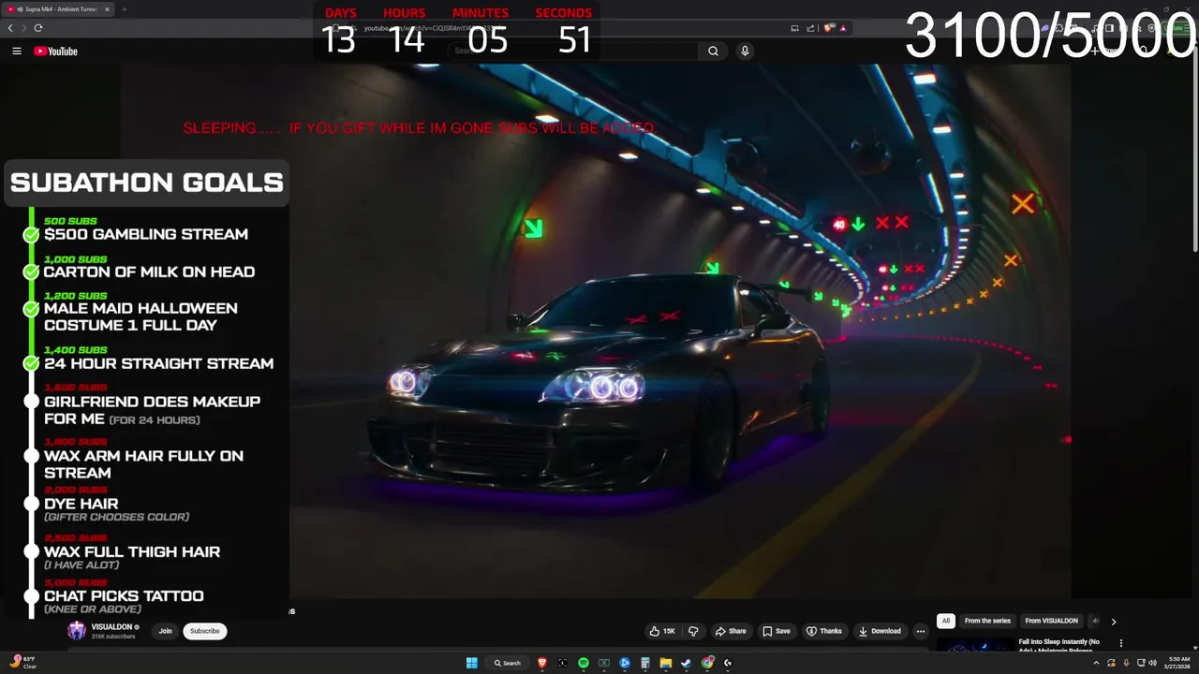Viewport: 1199px width, 674px height.
Task: Select the From VISUALDON chip
Action: point(1051,621)
